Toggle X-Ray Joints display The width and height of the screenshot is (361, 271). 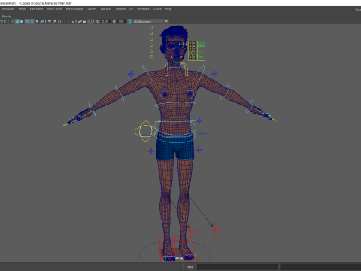coord(89,21)
